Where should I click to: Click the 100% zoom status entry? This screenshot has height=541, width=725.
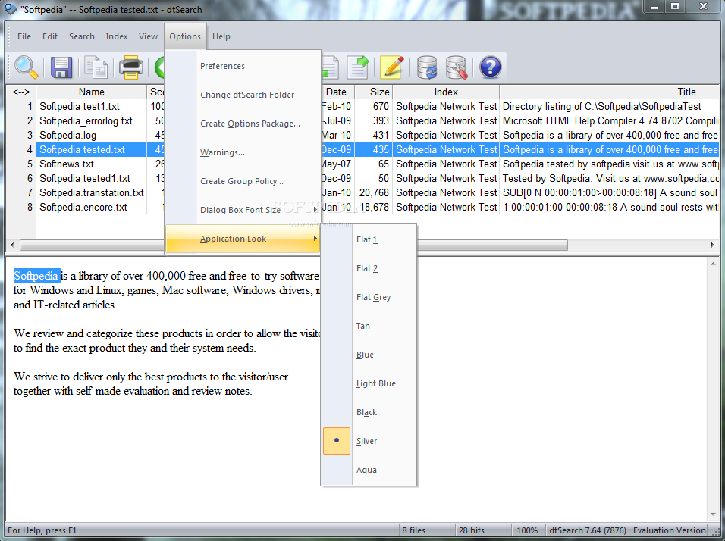pyautogui.click(x=527, y=530)
